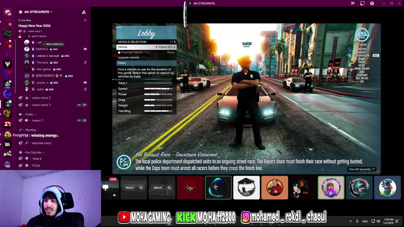Screen dimensions: 404x227
Task: Select Ready in the lobby menu
Action: click(146, 63)
